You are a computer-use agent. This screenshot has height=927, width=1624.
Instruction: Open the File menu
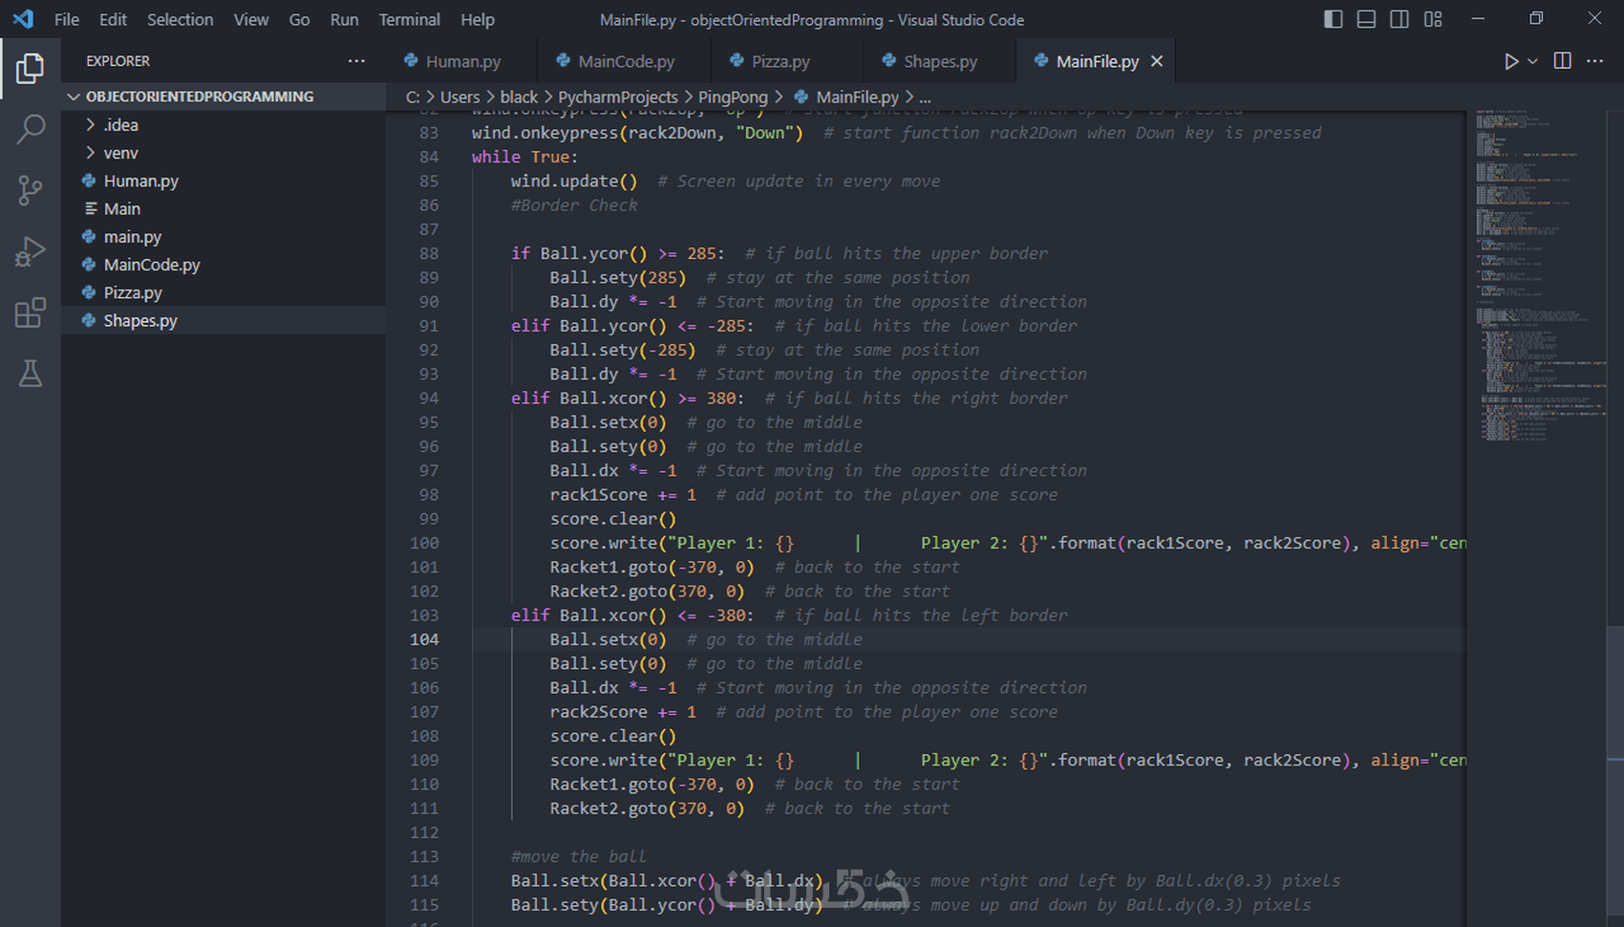67,19
